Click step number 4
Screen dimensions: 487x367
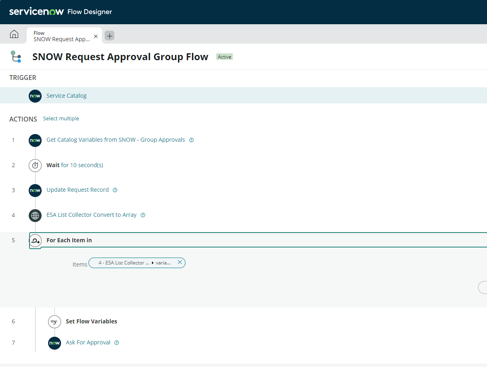(13, 215)
